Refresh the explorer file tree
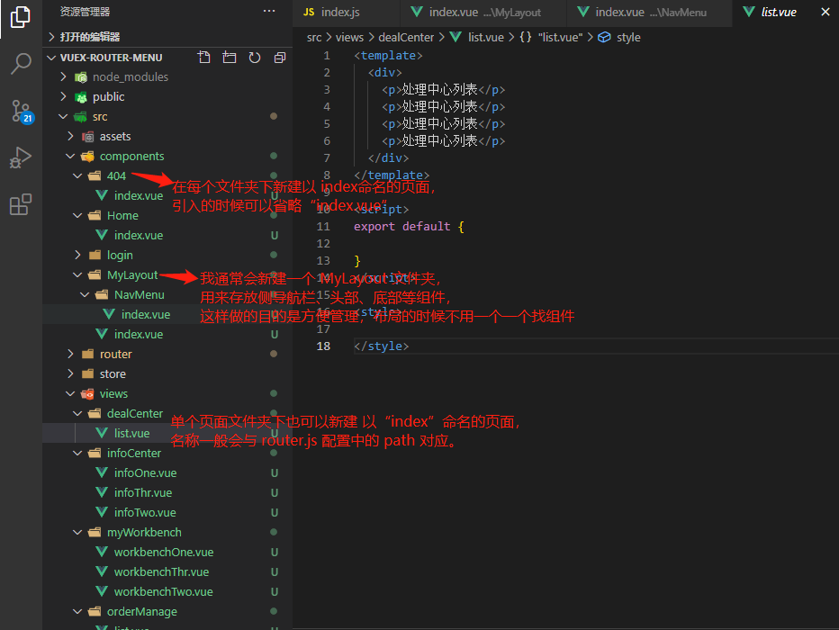839x630 pixels. [x=255, y=58]
